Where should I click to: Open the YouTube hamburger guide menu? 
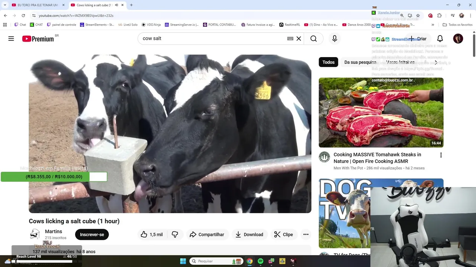(11, 39)
